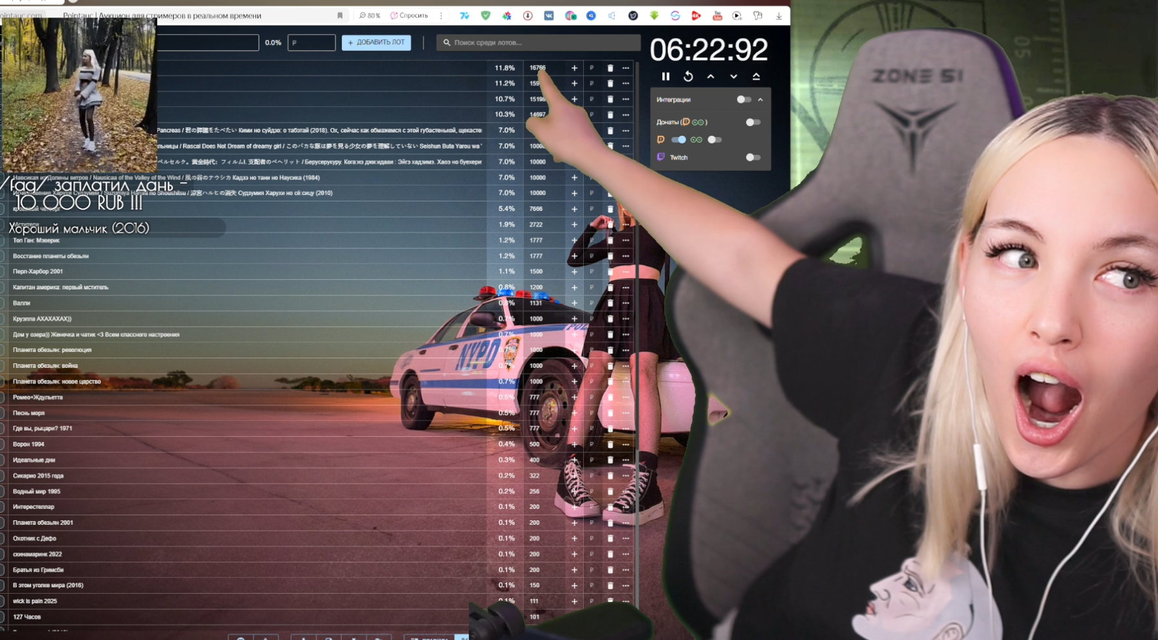The width and height of the screenshot is (1158, 640).
Task: Open options for Братья из Гримсби lot
Action: [x=626, y=570]
